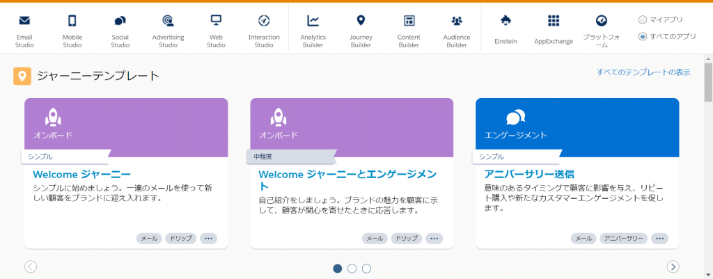Open Email Studio app

tap(24, 31)
